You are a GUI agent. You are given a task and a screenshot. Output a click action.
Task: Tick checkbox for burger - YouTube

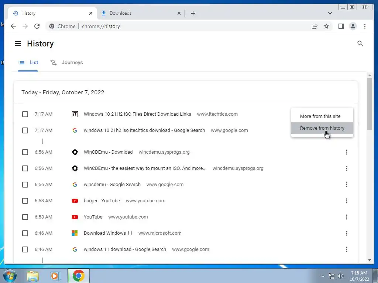pos(25,201)
